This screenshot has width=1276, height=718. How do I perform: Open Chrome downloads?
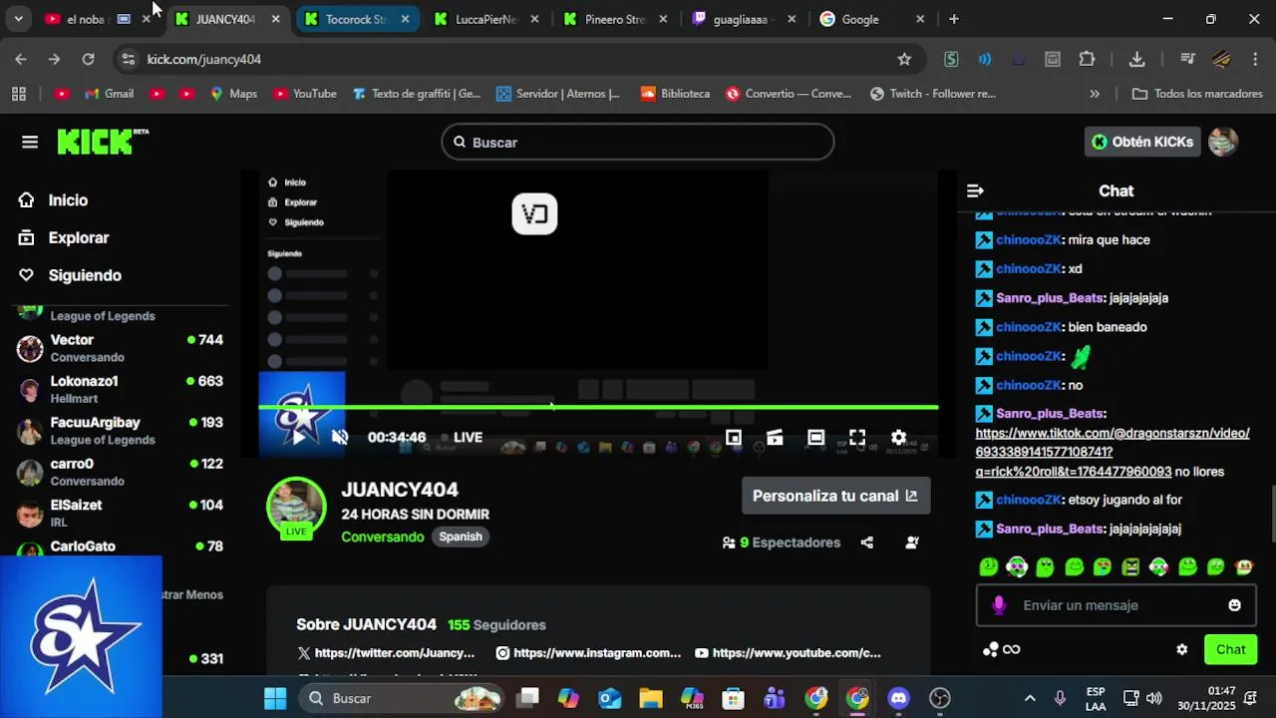(1136, 59)
